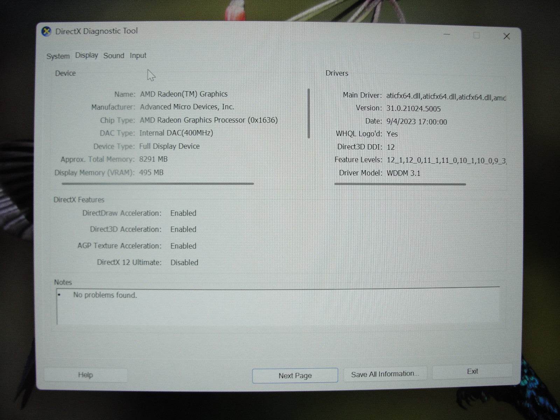Click the DirectX Diagnostic Tool logo icon

(x=46, y=31)
